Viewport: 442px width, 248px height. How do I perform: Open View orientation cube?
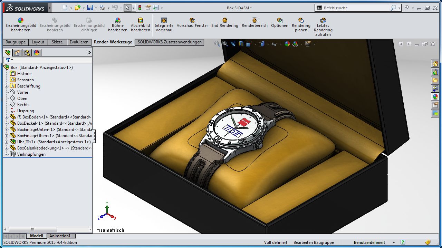pyautogui.click(x=249, y=44)
